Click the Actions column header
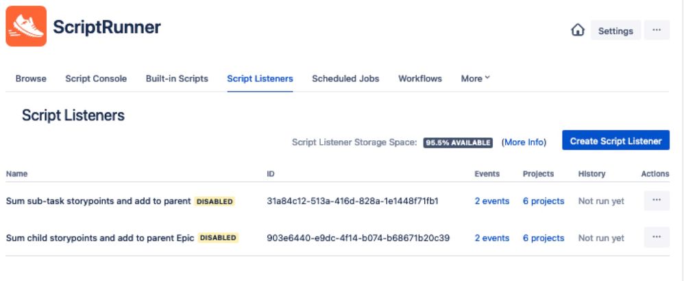This screenshot has height=281, width=684. tap(655, 174)
